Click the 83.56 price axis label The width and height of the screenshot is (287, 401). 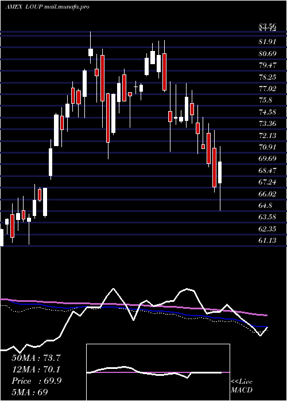(267, 26)
